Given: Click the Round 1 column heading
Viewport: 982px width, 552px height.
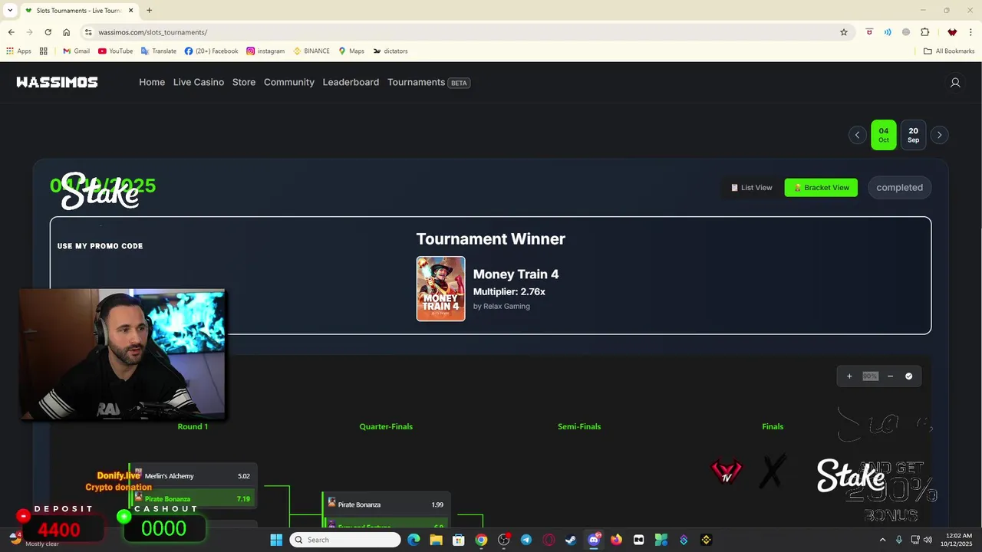Looking at the screenshot, I should [193, 426].
